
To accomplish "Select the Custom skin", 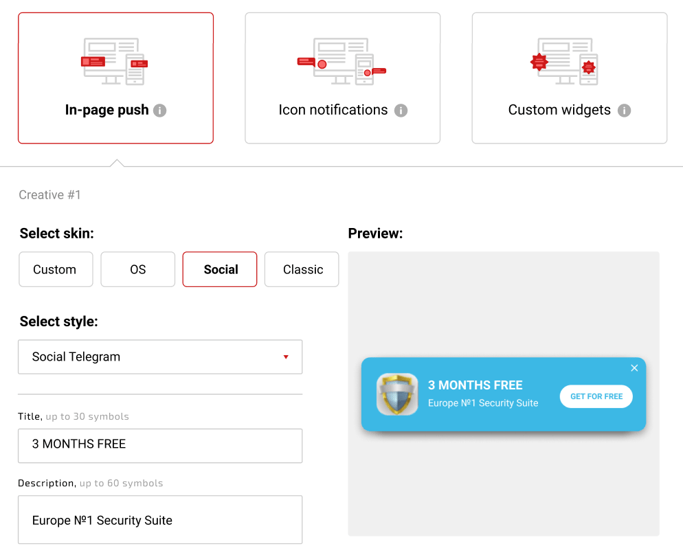I will 56,269.
